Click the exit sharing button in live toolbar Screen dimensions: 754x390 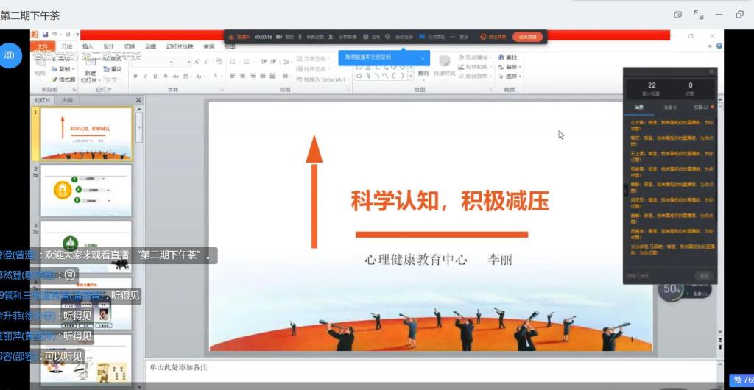click(493, 37)
